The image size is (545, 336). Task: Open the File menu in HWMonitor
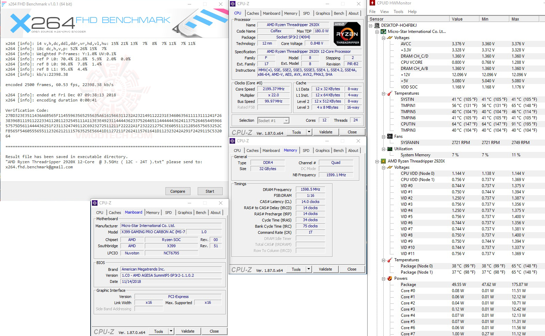click(x=372, y=12)
